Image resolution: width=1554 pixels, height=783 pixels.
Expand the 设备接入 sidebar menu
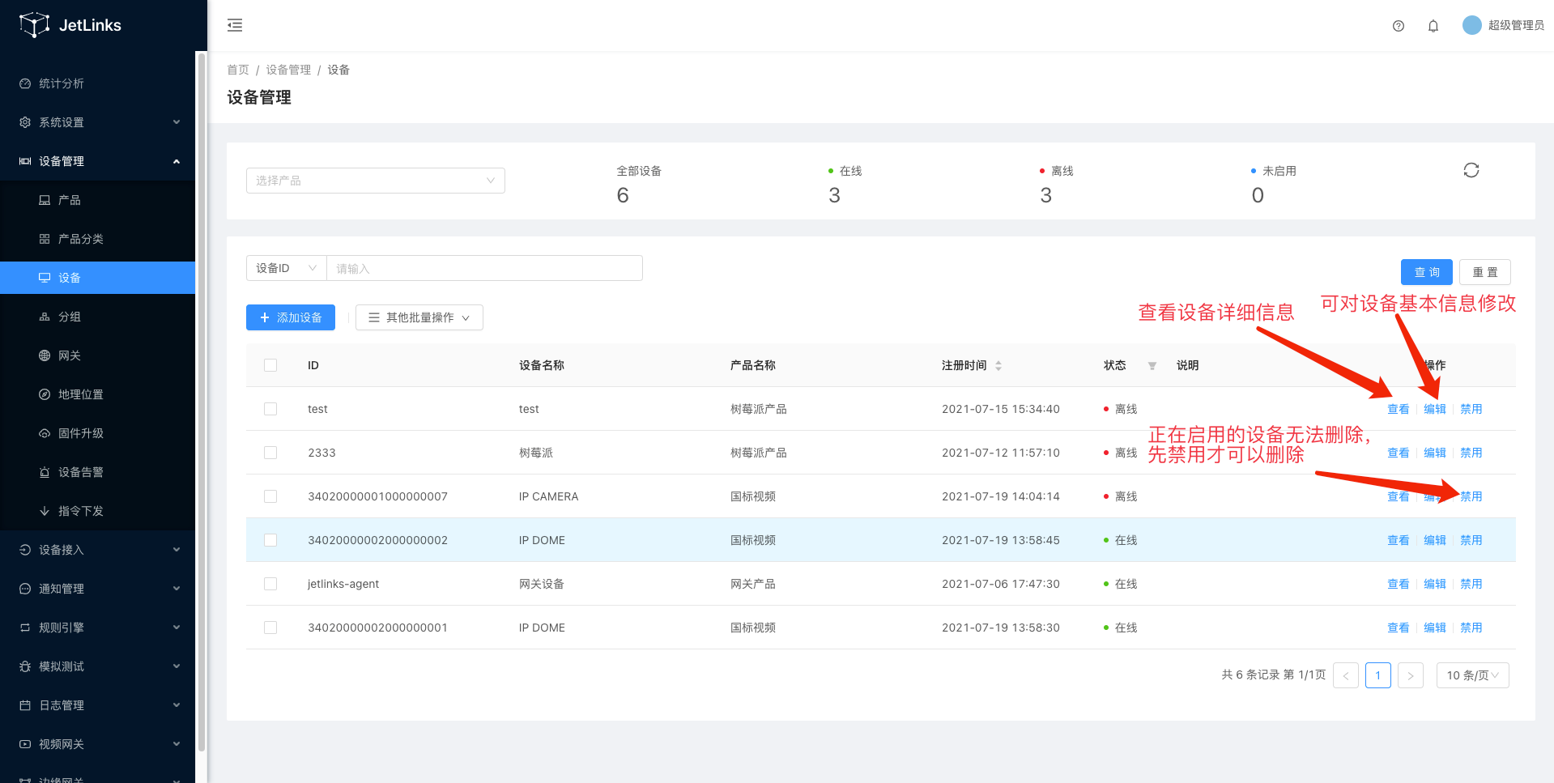click(x=97, y=550)
